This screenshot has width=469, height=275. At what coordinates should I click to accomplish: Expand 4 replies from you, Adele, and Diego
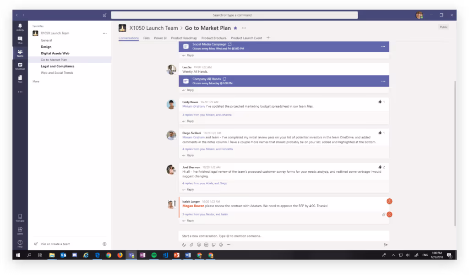tap(205, 183)
